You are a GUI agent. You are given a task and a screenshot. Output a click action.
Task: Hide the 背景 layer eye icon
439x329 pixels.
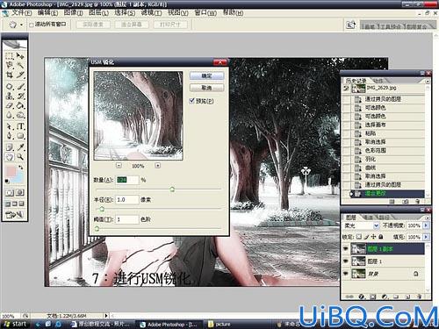coord(346,274)
